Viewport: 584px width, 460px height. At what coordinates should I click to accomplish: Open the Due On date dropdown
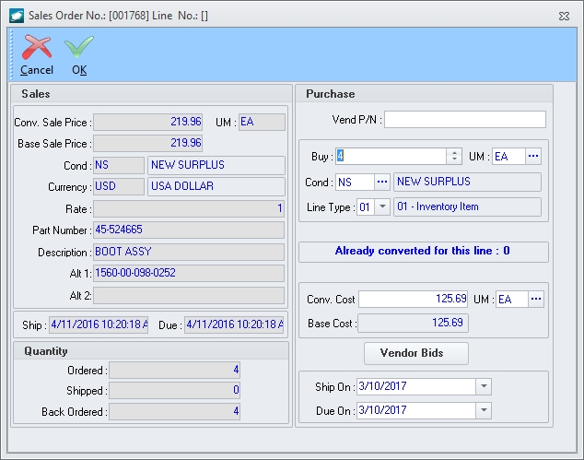coord(484,410)
